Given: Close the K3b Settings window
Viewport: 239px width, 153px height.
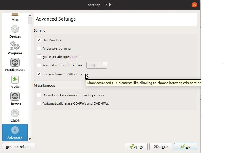Looking at the screenshot, I should pos(194,5).
